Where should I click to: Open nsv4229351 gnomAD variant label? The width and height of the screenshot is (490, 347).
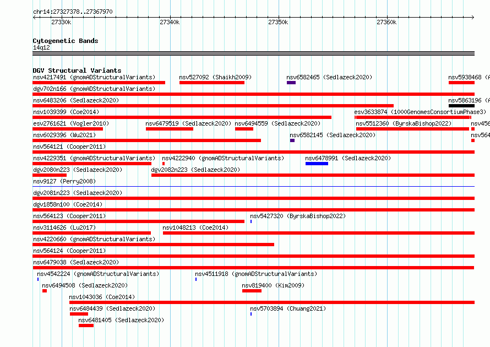pos(94,158)
